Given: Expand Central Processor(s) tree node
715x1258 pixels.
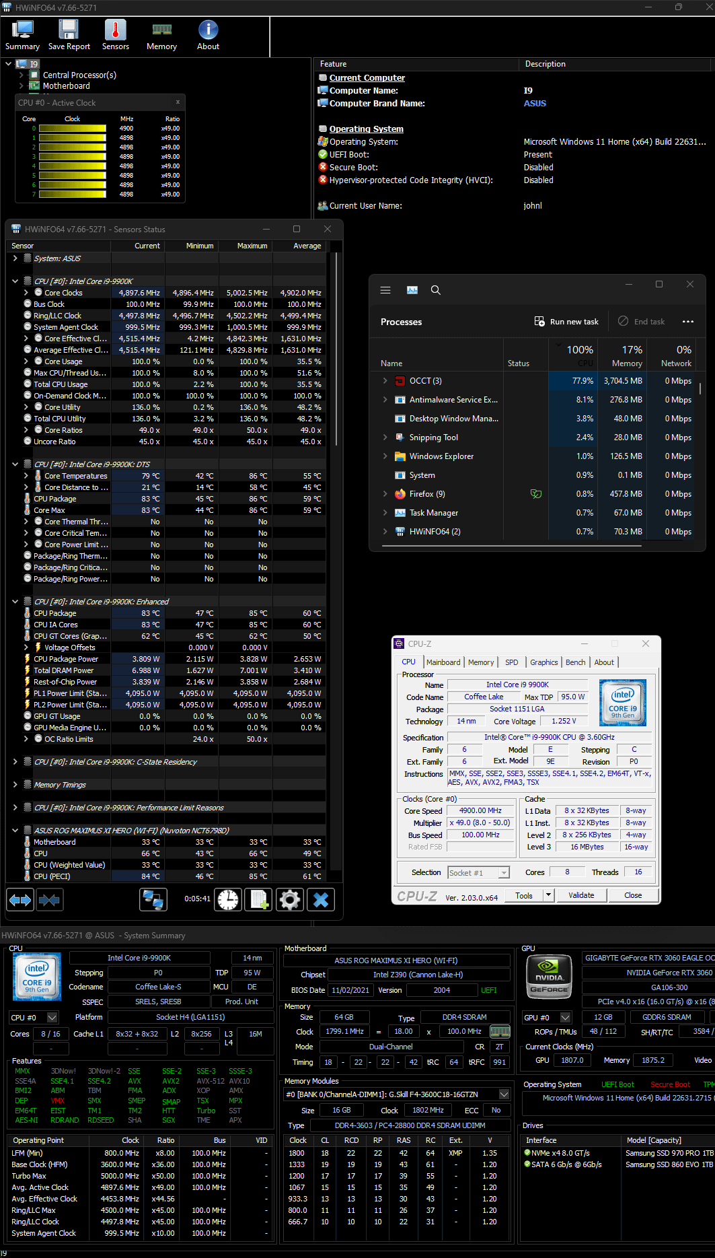Looking at the screenshot, I should (x=21, y=75).
